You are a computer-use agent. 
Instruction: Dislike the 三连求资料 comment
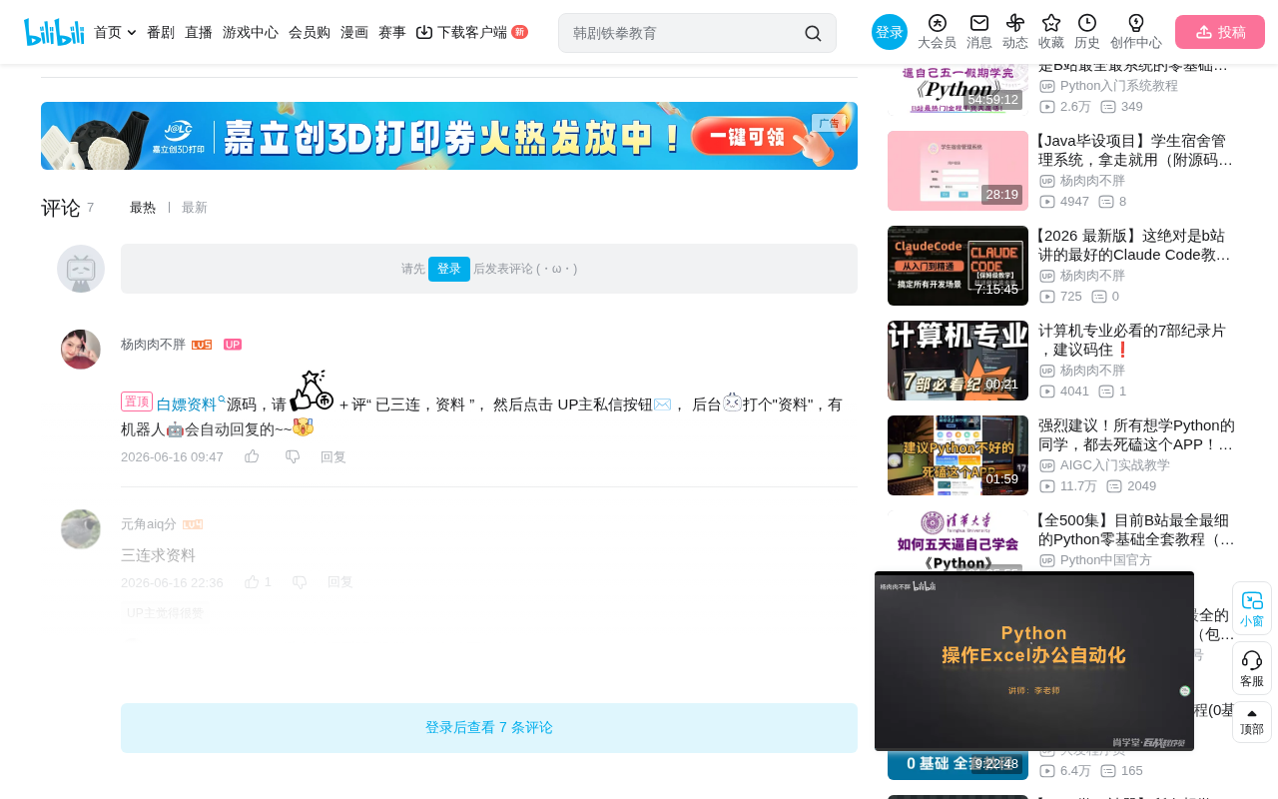300,581
